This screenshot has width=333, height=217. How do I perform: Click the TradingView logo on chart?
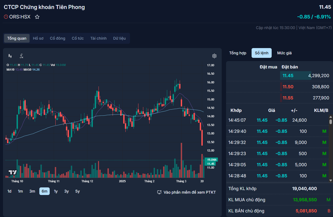click(13, 172)
